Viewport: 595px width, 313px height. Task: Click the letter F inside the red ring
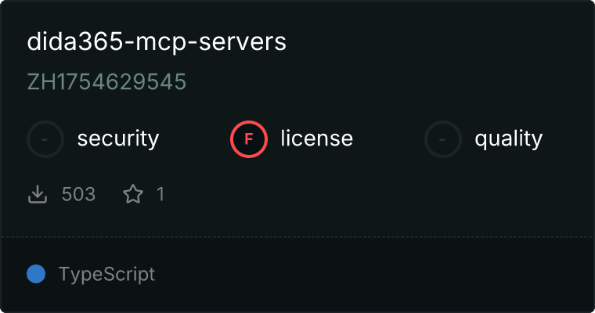(x=249, y=139)
